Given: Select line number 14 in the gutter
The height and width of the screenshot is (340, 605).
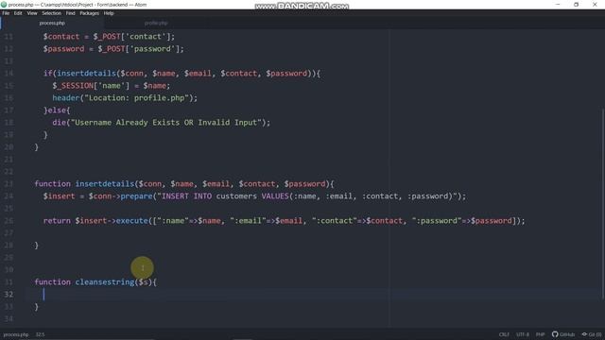Looking at the screenshot, I should tap(9, 74).
